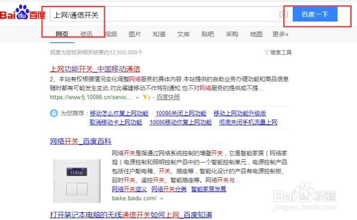Open result 打开笔记本电脑的无线通信开关如何上网_百度知道
357x220 pixels.
point(131,215)
